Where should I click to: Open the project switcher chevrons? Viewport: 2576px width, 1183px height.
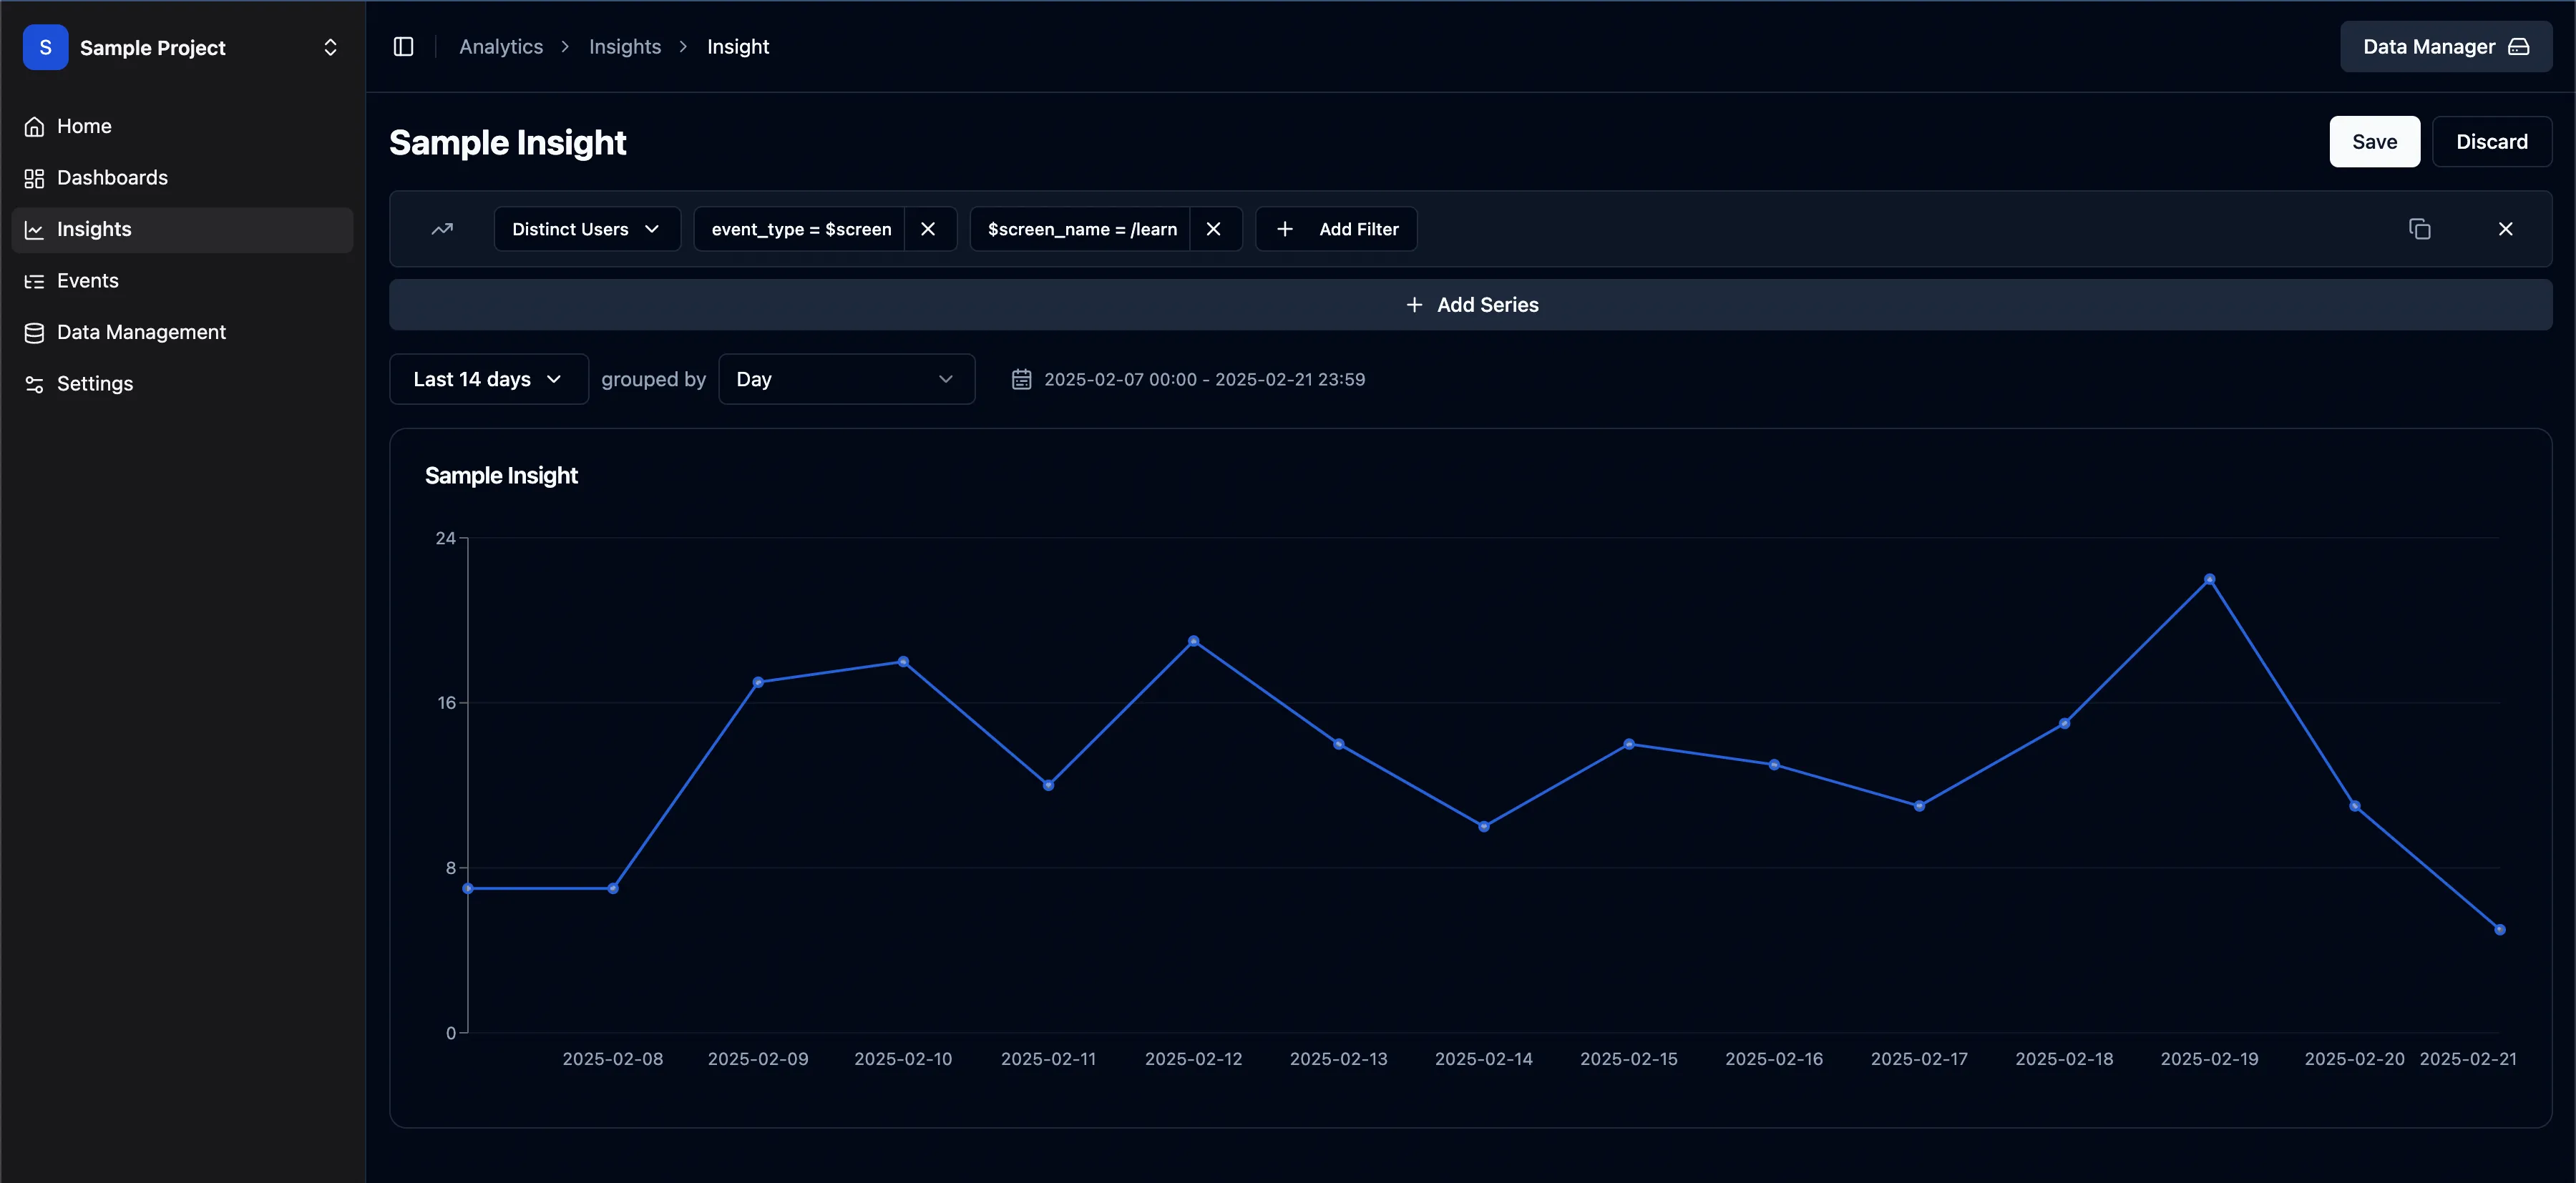click(x=330, y=47)
